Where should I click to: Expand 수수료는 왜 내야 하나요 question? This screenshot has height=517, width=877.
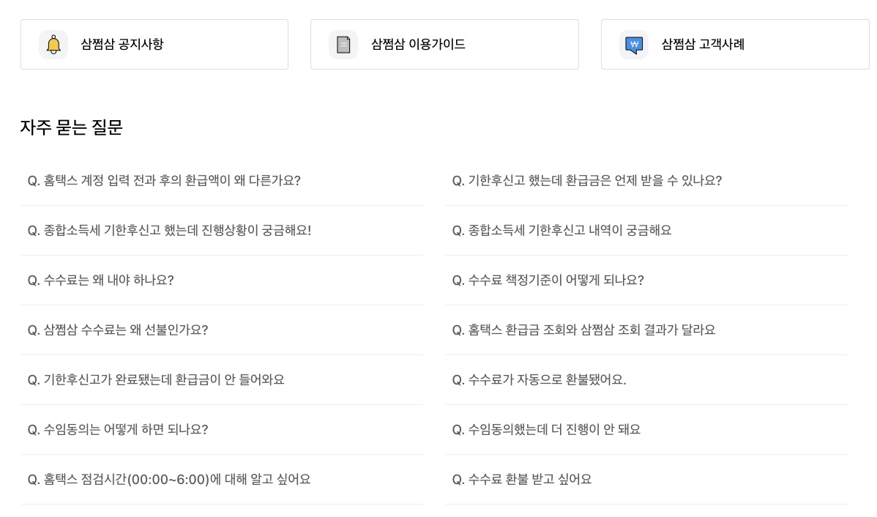coord(101,280)
